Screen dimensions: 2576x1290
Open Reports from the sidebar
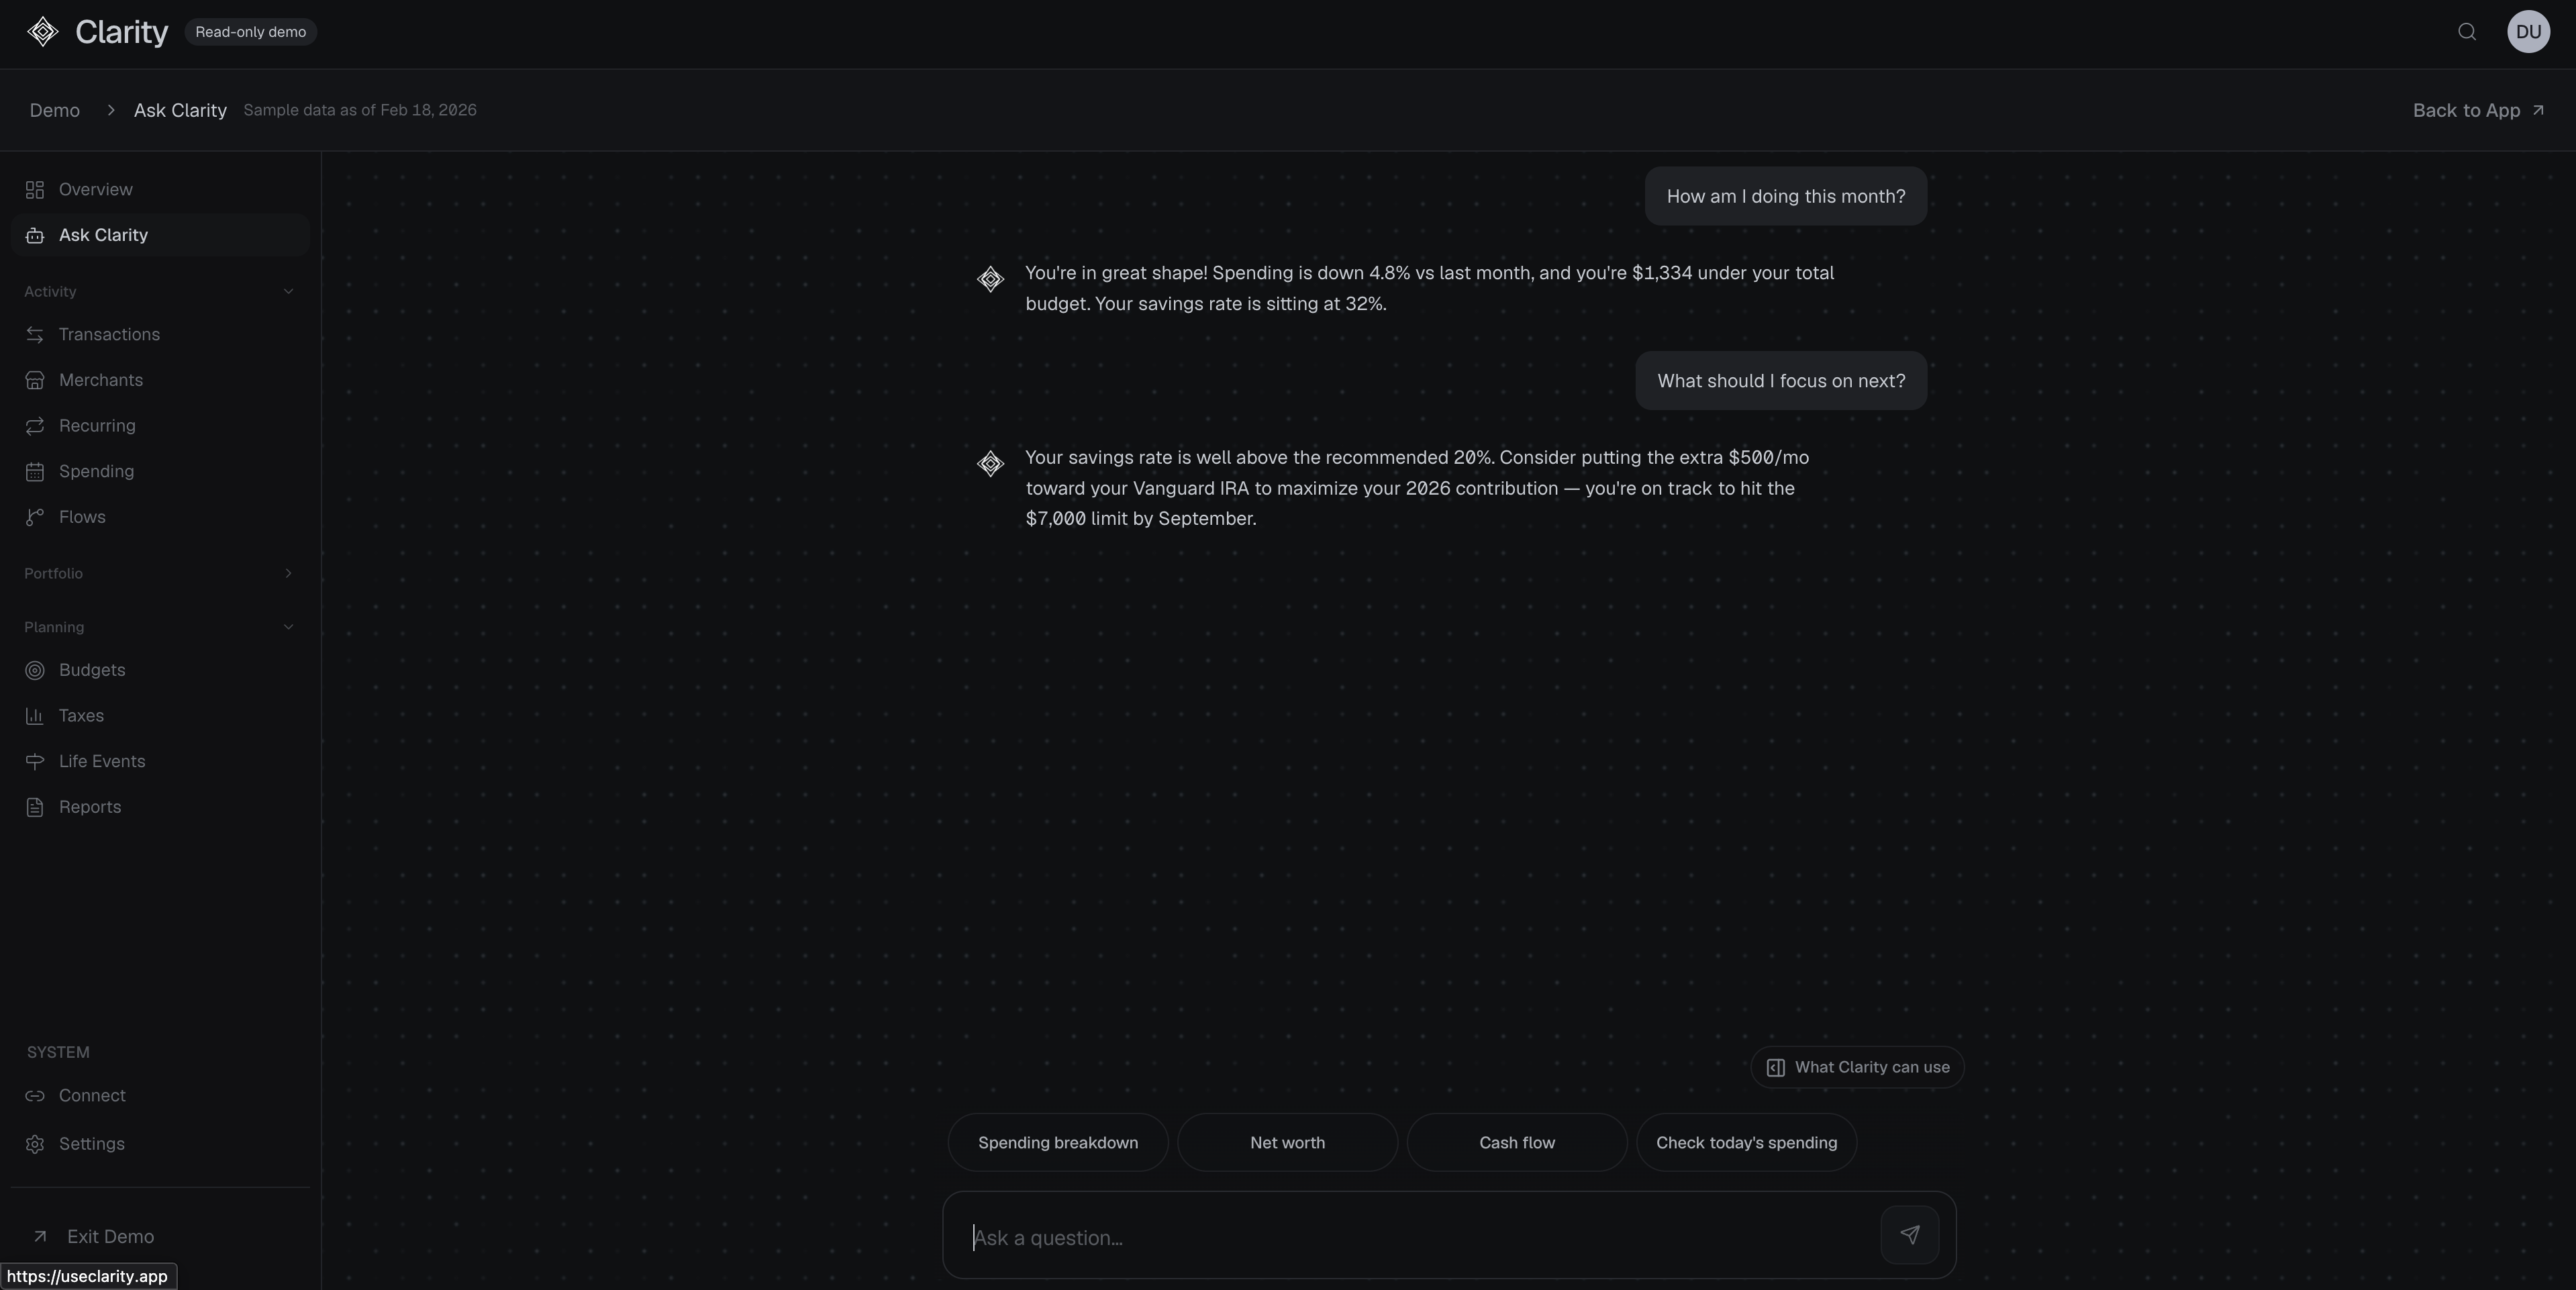[89, 807]
